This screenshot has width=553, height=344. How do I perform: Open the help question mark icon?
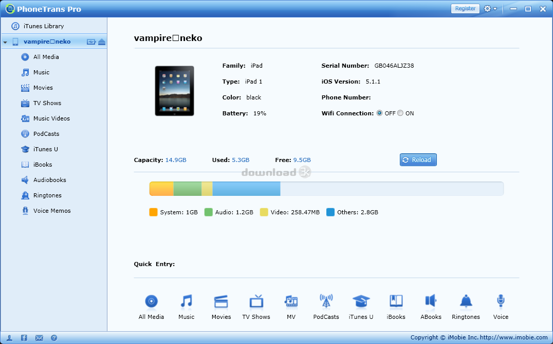(x=54, y=338)
